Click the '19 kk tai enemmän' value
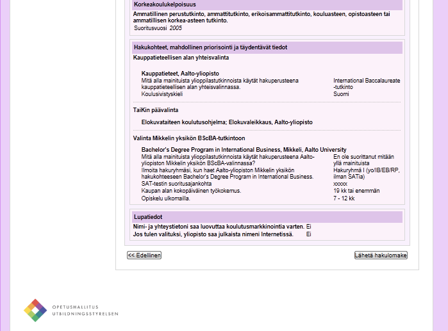The height and width of the screenshot is (331, 448). click(356, 191)
